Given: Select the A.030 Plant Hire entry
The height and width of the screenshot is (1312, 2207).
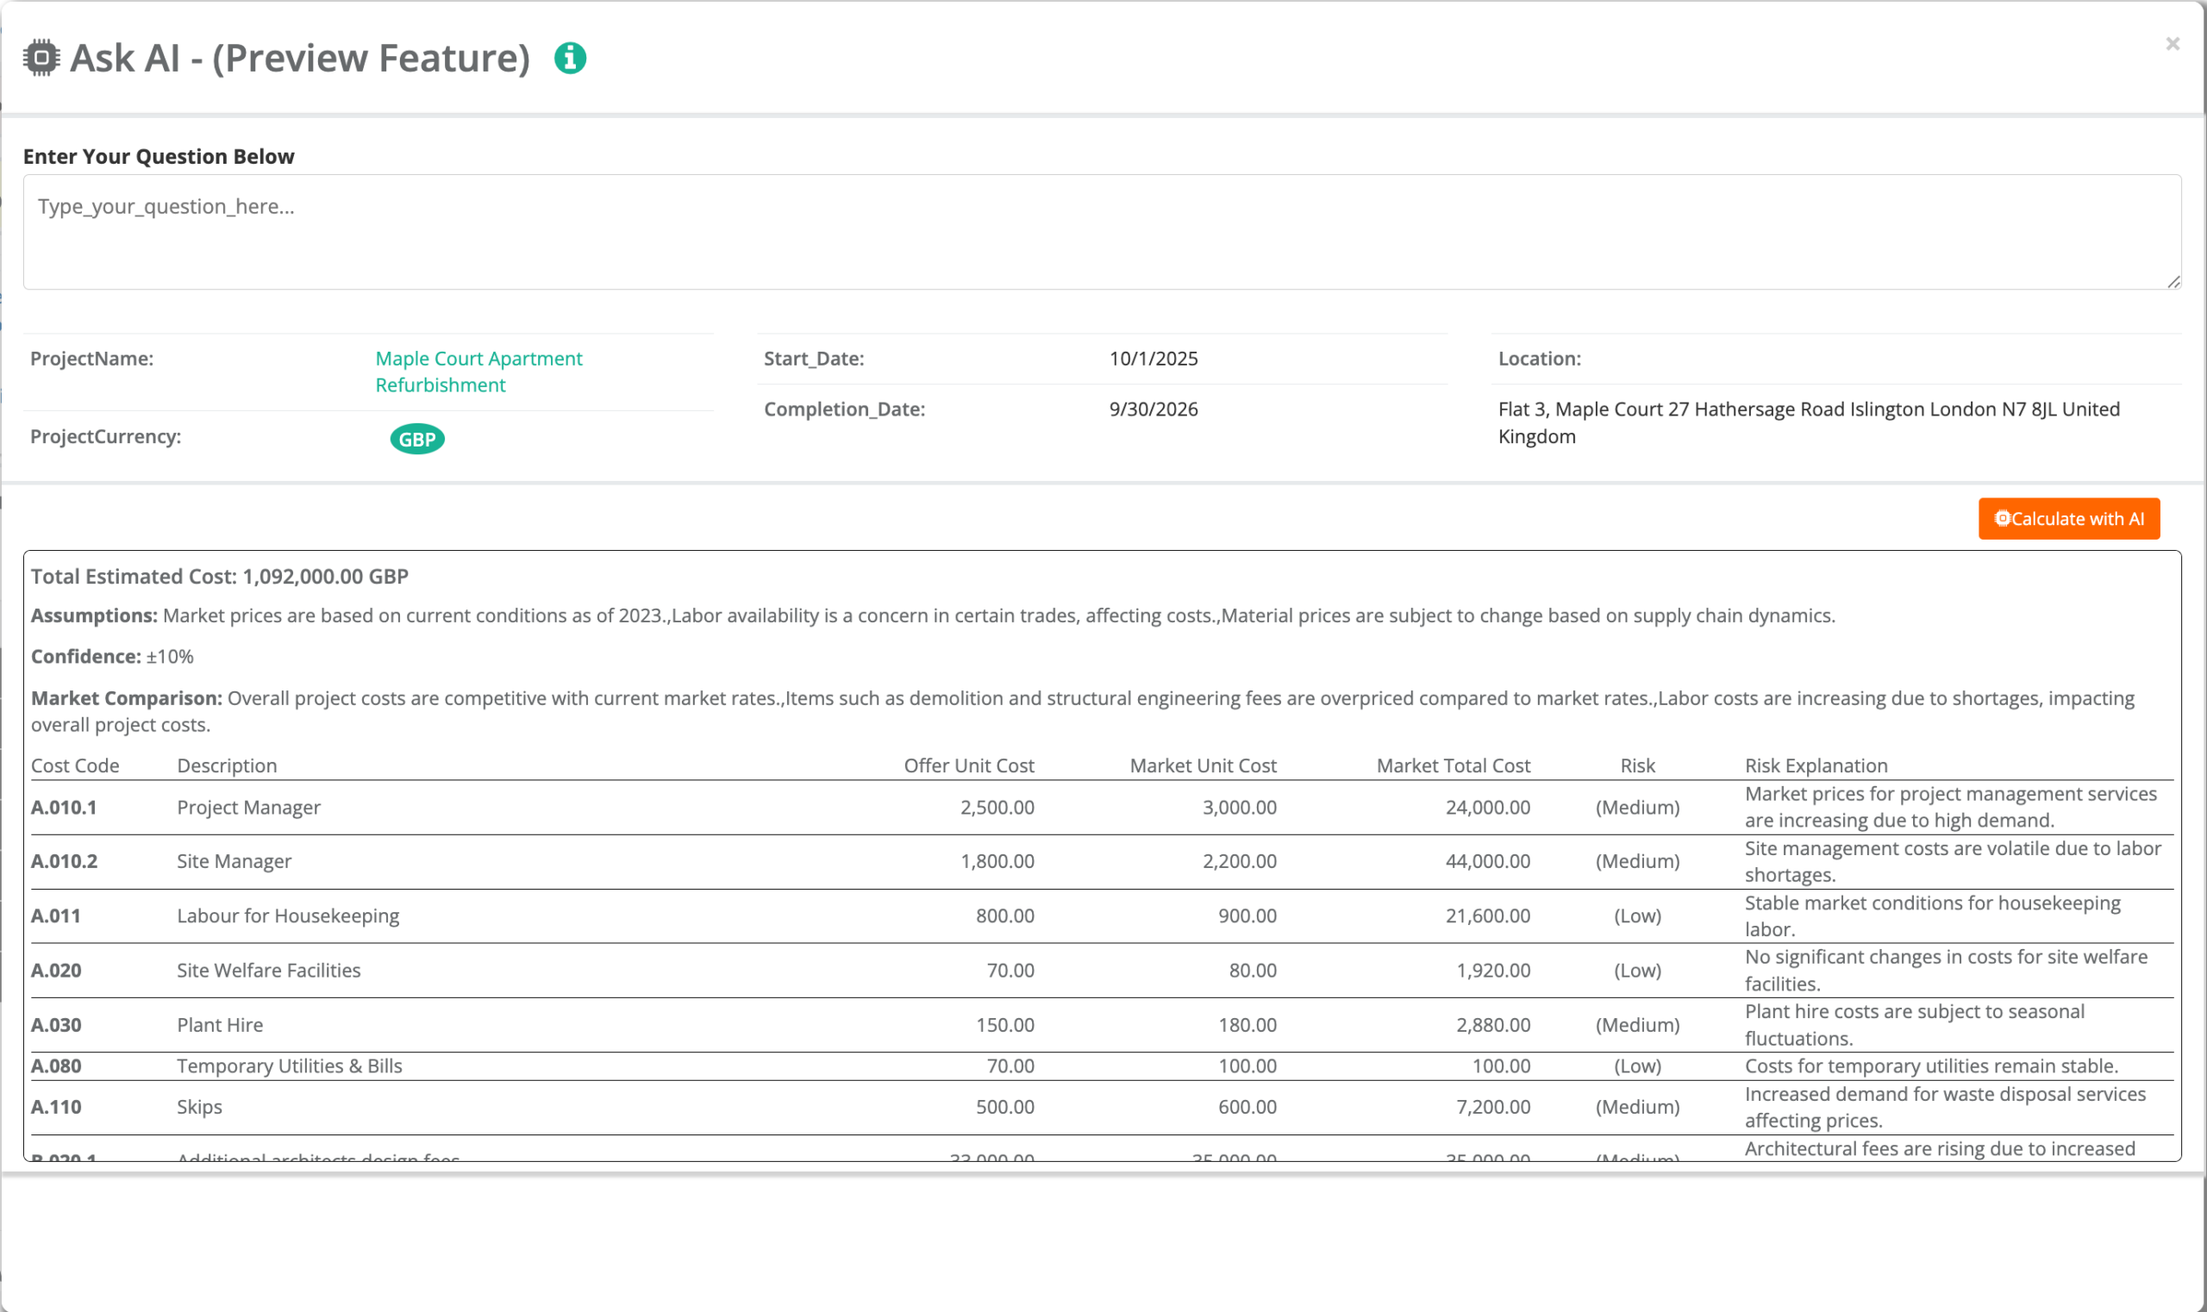Looking at the screenshot, I should click(219, 1026).
